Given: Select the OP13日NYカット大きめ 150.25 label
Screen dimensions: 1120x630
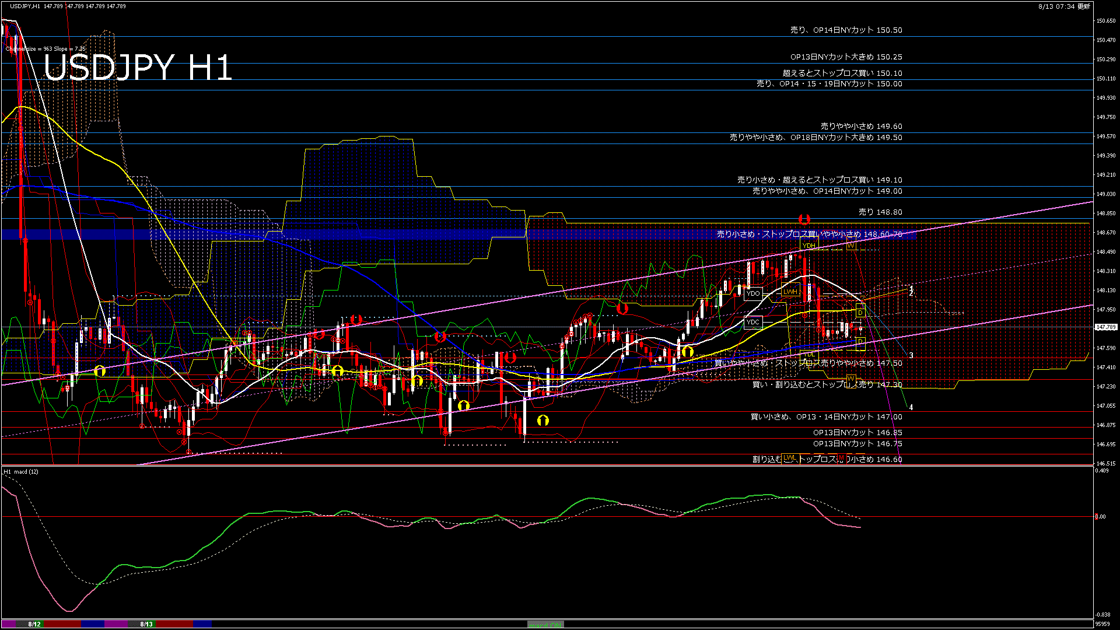Looking at the screenshot, I should 846,57.
